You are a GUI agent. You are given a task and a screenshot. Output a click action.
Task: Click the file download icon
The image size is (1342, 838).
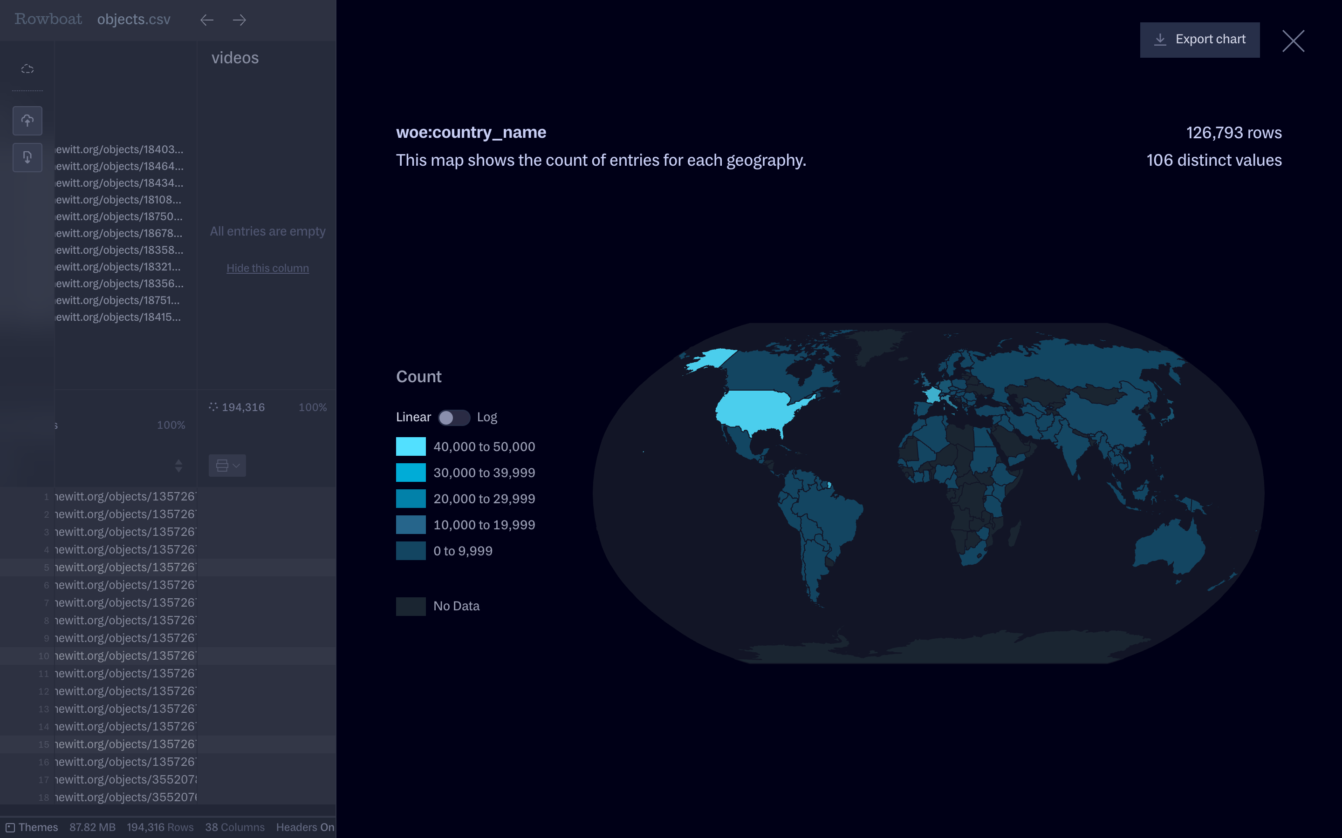[x=27, y=157]
